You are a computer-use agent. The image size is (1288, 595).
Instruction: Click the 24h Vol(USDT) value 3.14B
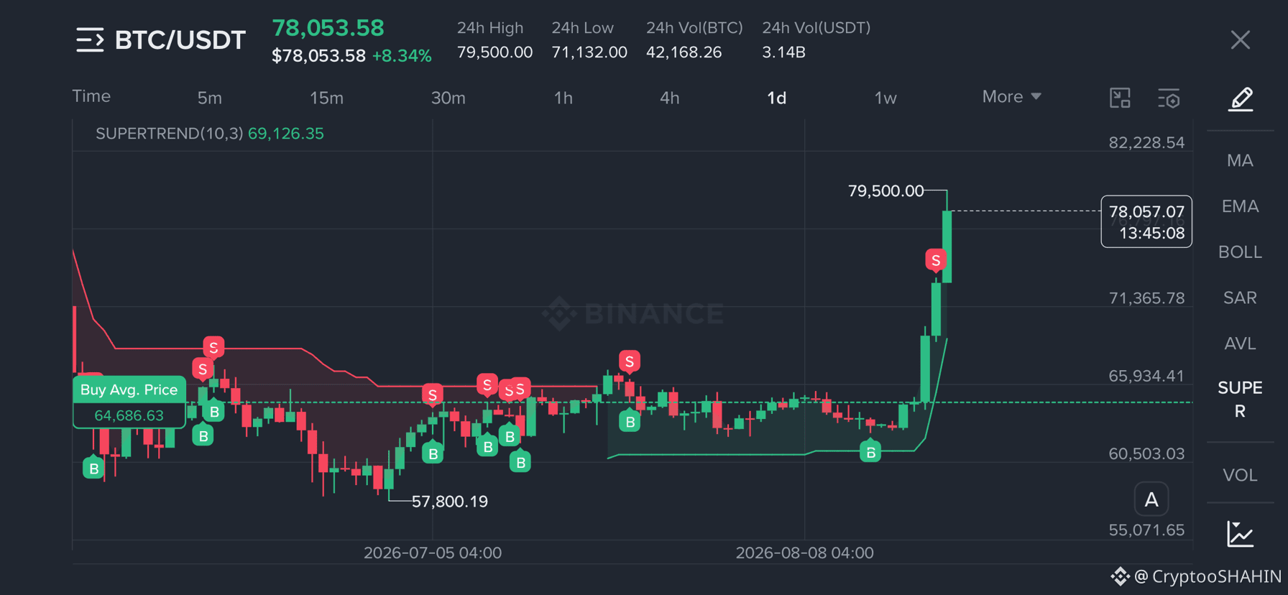coord(783,52)
